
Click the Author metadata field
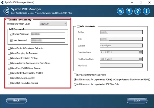pyautogui.click(x=121, y=32)
